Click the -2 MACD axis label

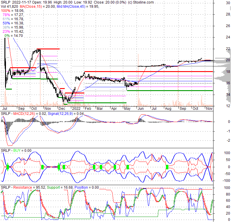pyautogui.click(x=228, y=140)
